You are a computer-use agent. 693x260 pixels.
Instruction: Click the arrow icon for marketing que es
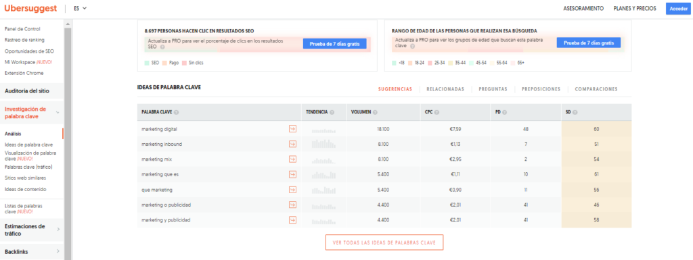[x=292, y=174]
